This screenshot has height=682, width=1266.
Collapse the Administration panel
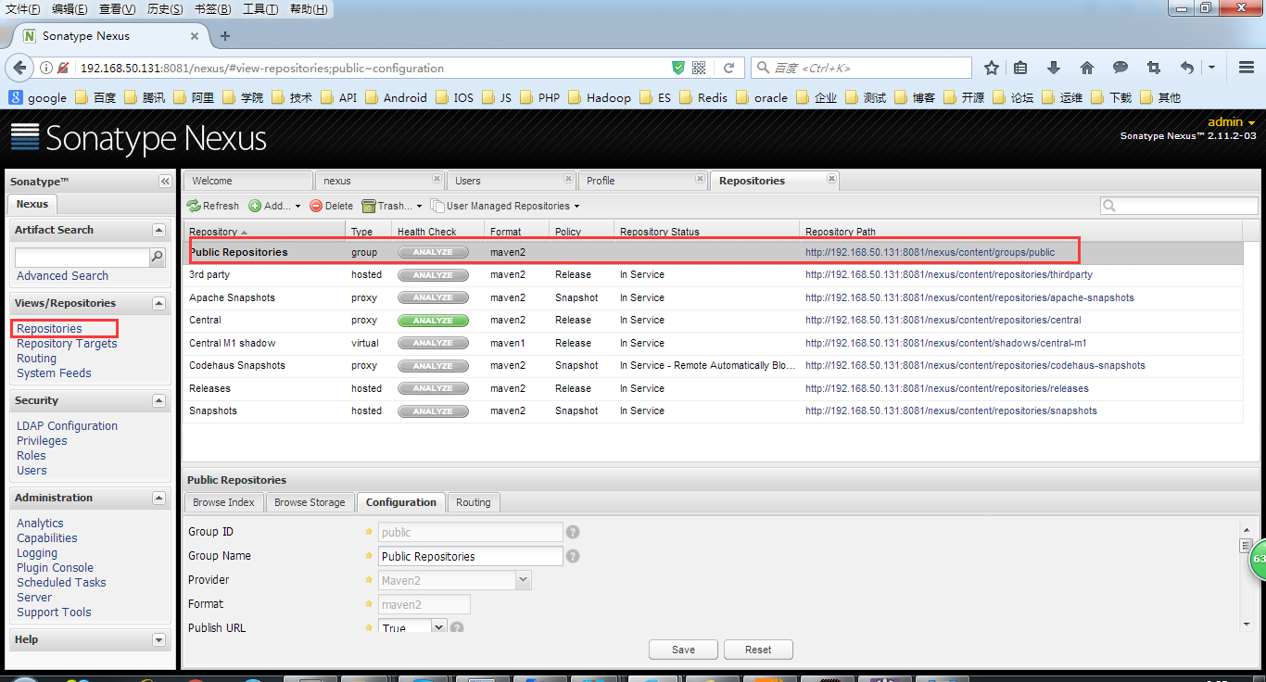pos(158,499)
